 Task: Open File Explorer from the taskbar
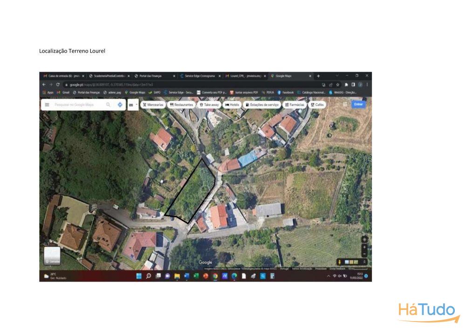[177, 276]
